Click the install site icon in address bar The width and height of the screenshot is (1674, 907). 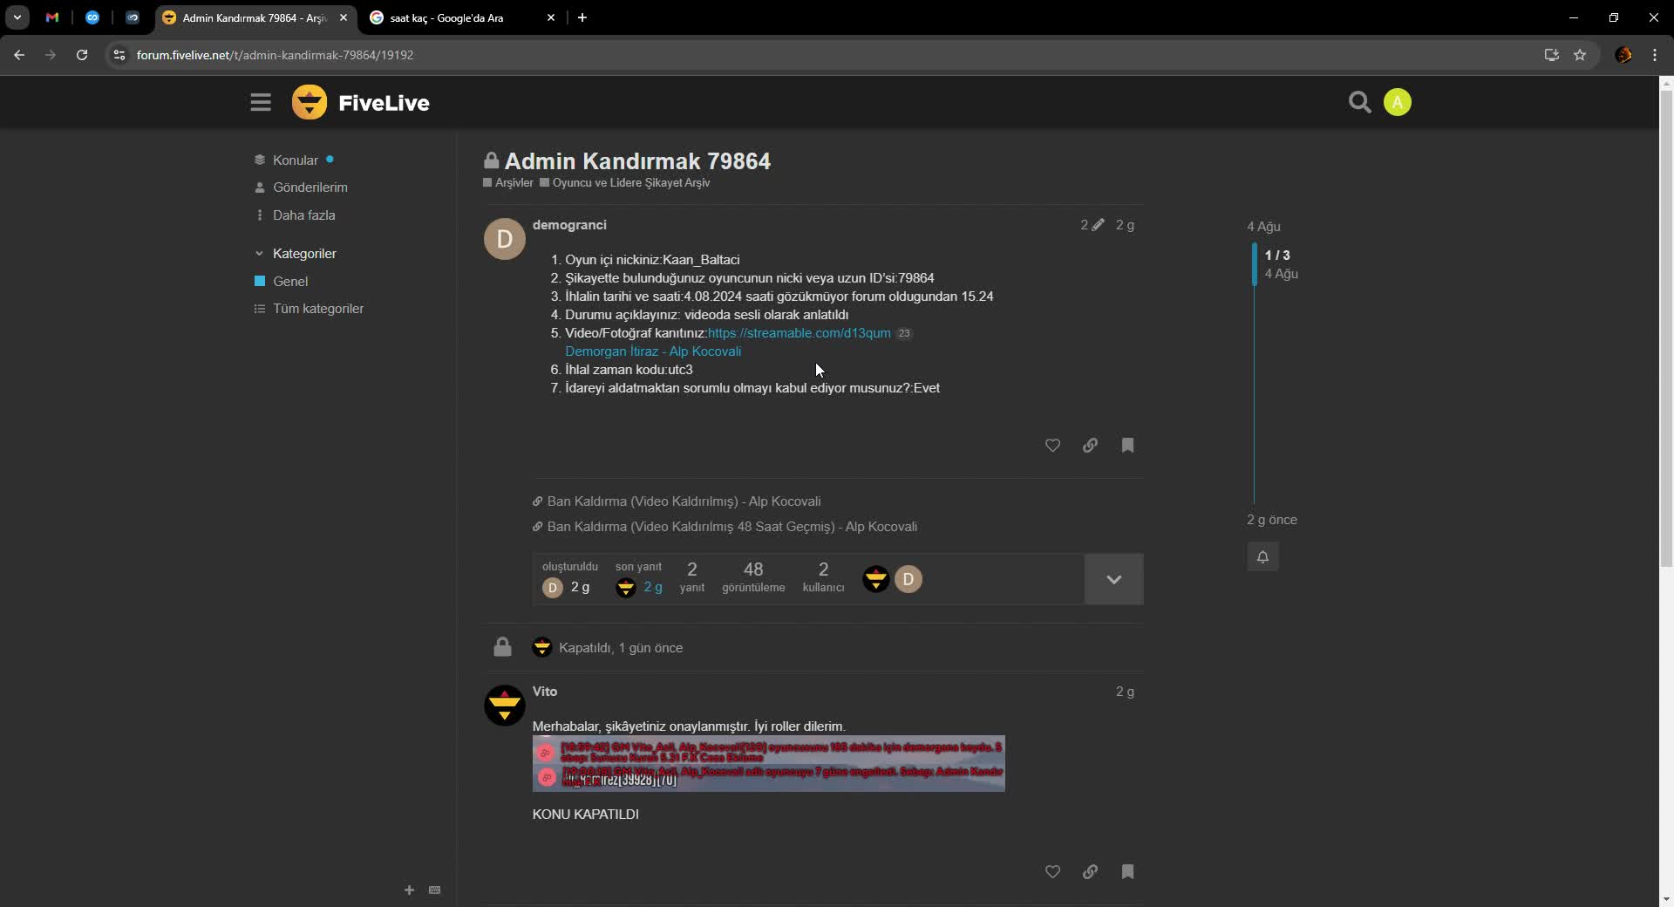tap(1551, 54)
